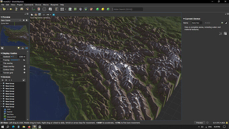This screenshot has height=129, width=229.
Task: Open the Project menu
Action: [x=20, y=5]
